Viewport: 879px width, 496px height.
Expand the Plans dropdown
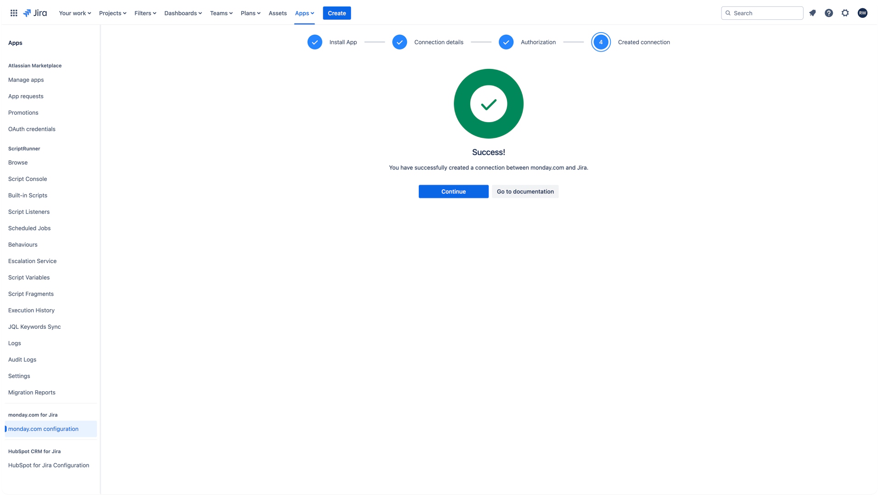[250, 13]
